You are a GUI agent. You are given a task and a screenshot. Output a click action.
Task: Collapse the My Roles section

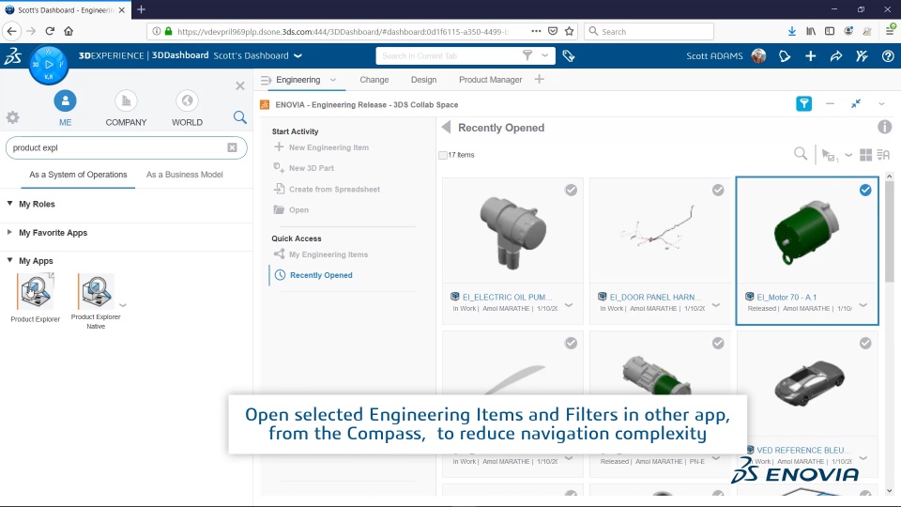point(9,204)
